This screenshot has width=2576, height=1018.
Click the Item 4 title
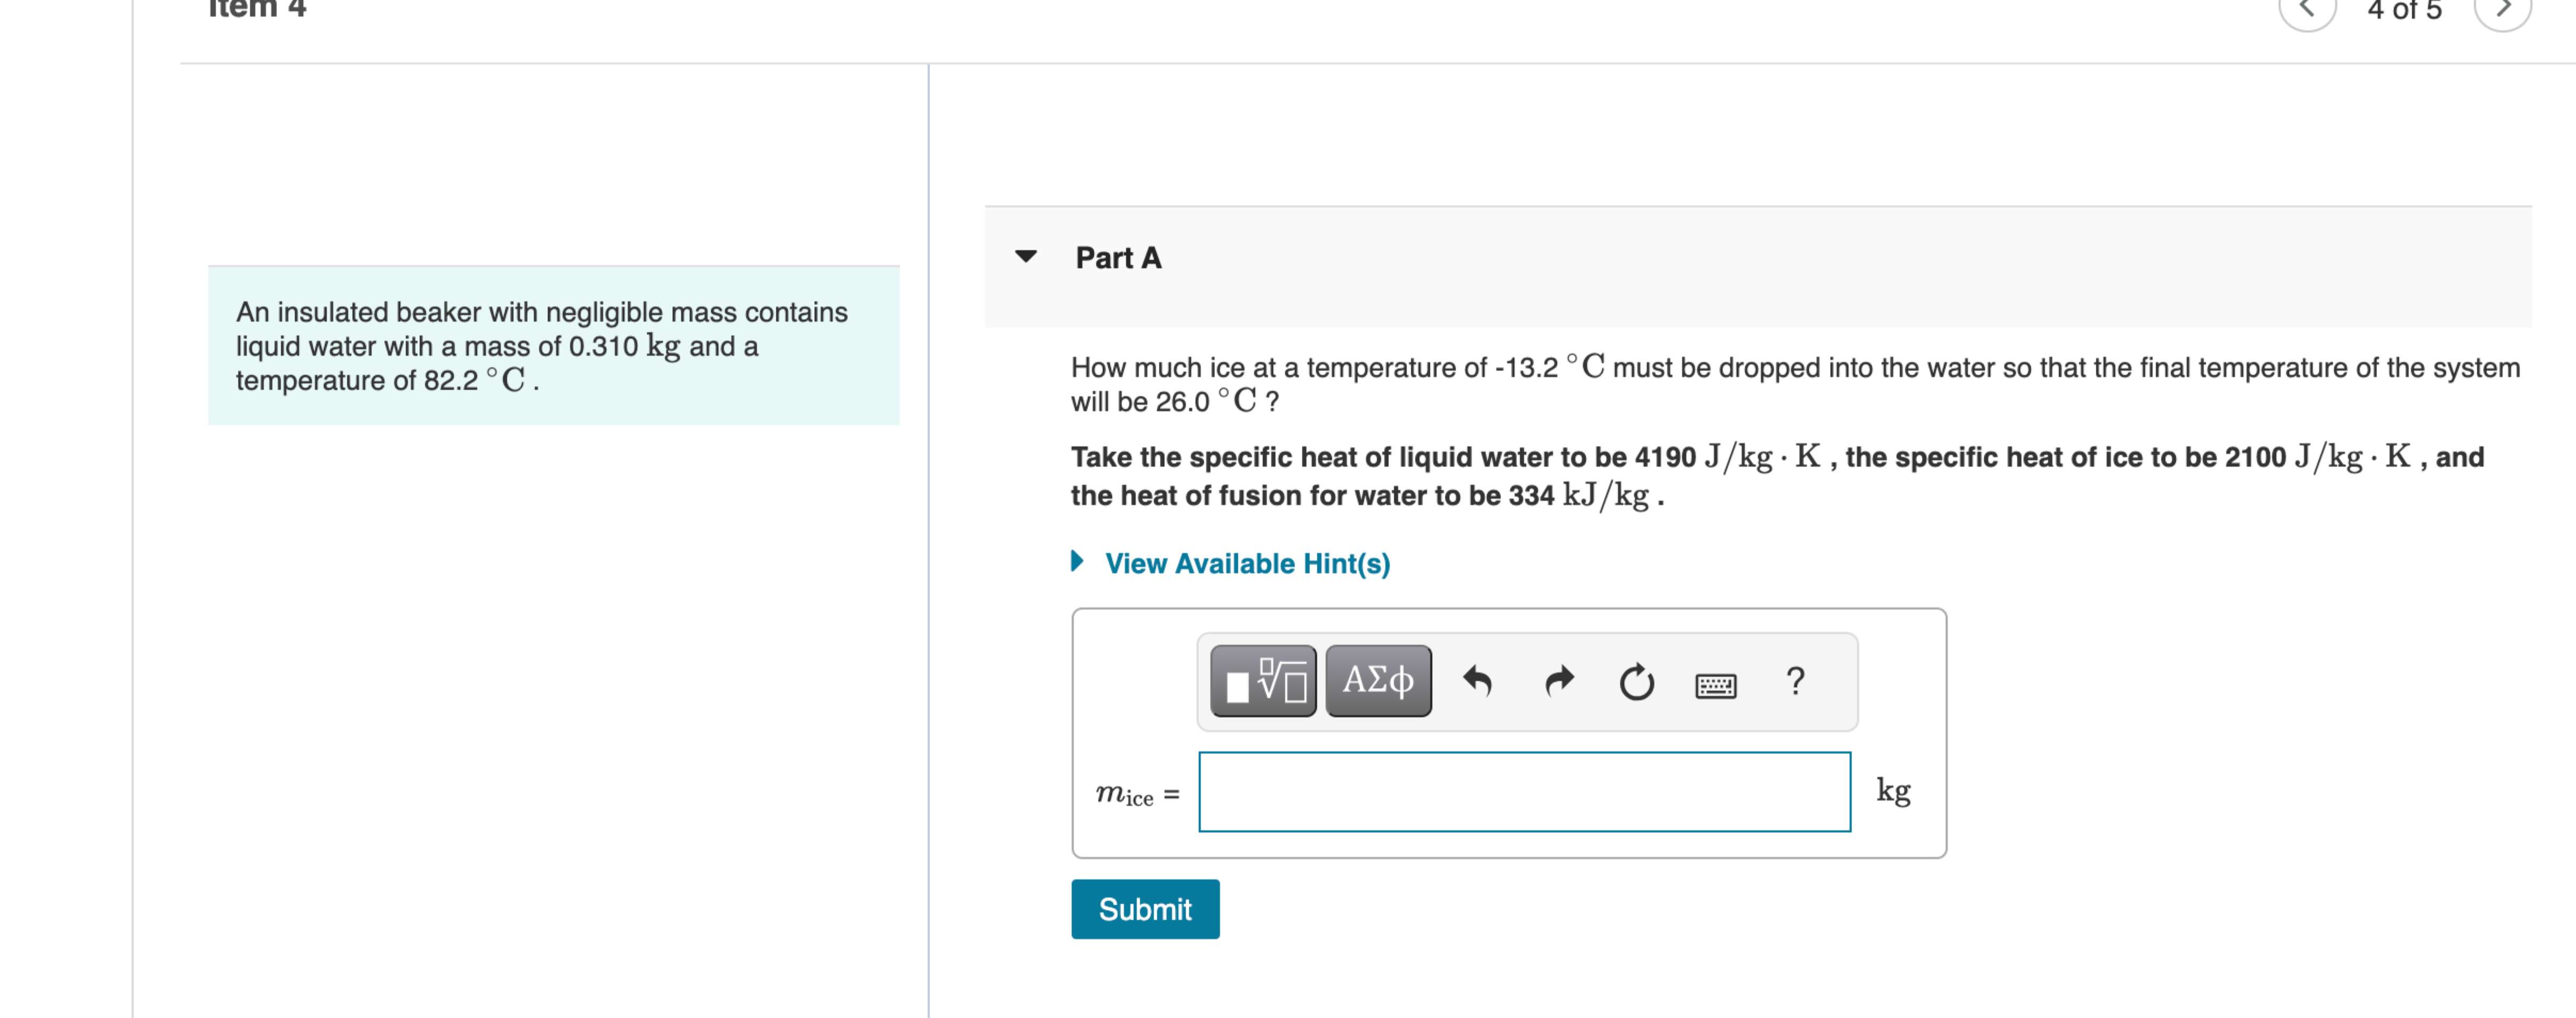257,9
